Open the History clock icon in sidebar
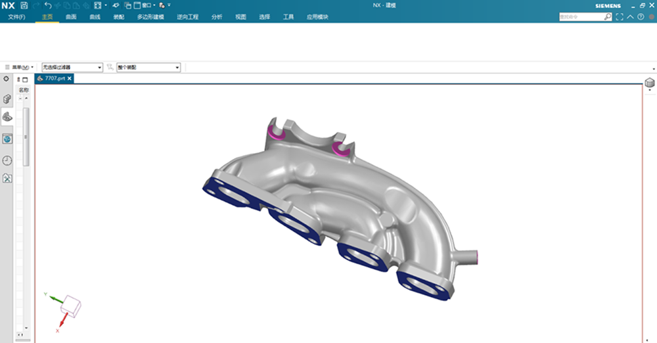 7,160
